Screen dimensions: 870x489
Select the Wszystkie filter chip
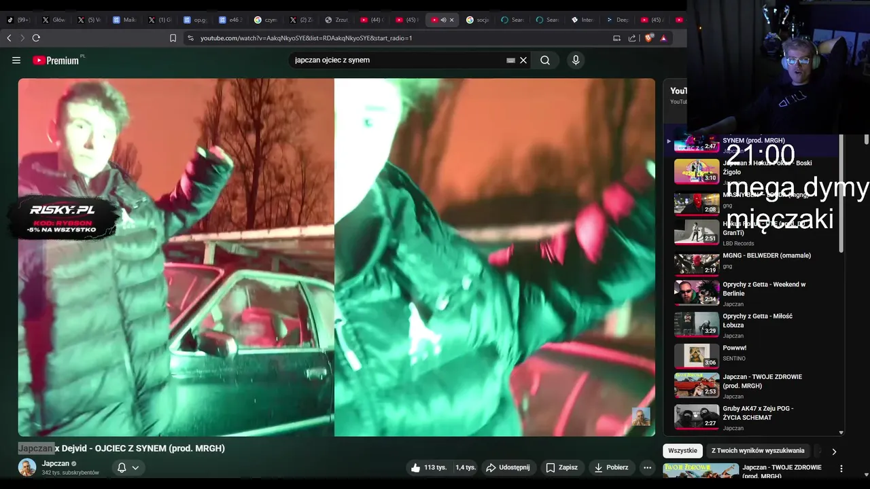point(682,451)
